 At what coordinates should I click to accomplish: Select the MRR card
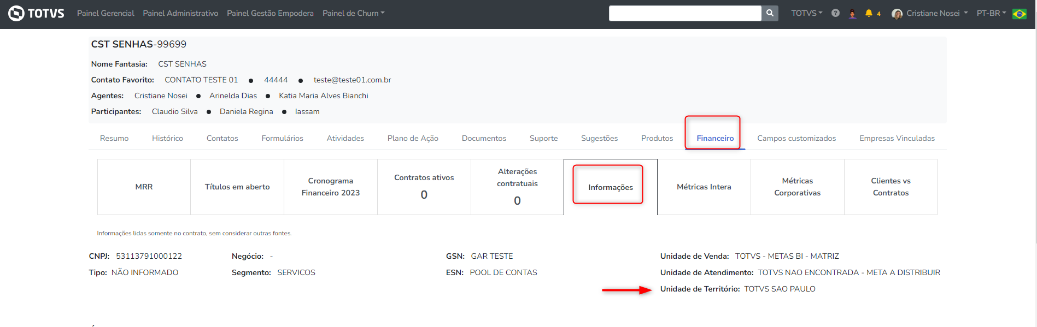coord(144,187)
